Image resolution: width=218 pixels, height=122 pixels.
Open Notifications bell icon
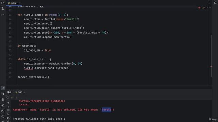pos(215,3)
